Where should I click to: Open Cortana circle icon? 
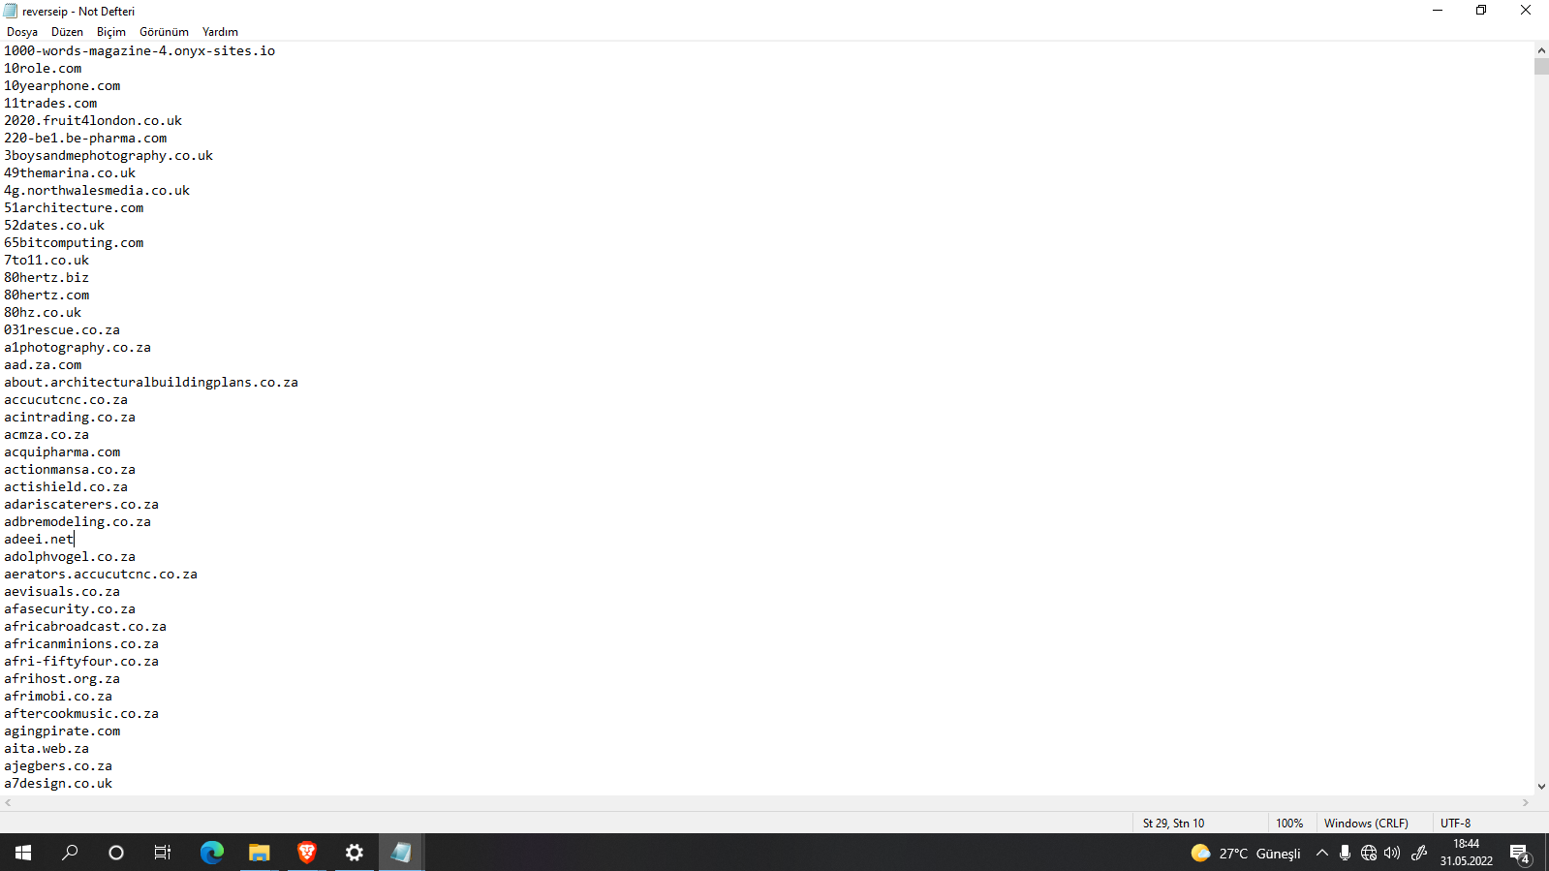click(x=116, y=853)
